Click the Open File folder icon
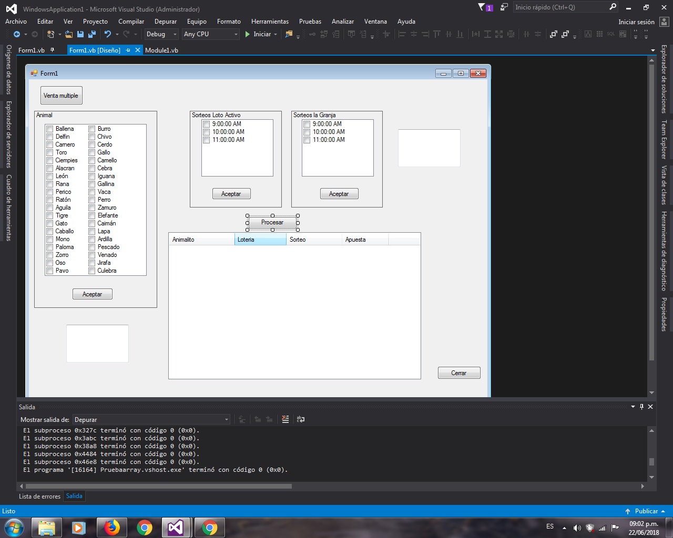Image resolution: width=673 pixels, height=538 pixels. click(x=69, y=34)
